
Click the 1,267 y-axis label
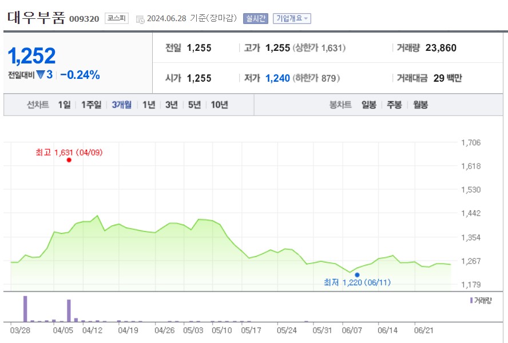click(x=471, y=261)
